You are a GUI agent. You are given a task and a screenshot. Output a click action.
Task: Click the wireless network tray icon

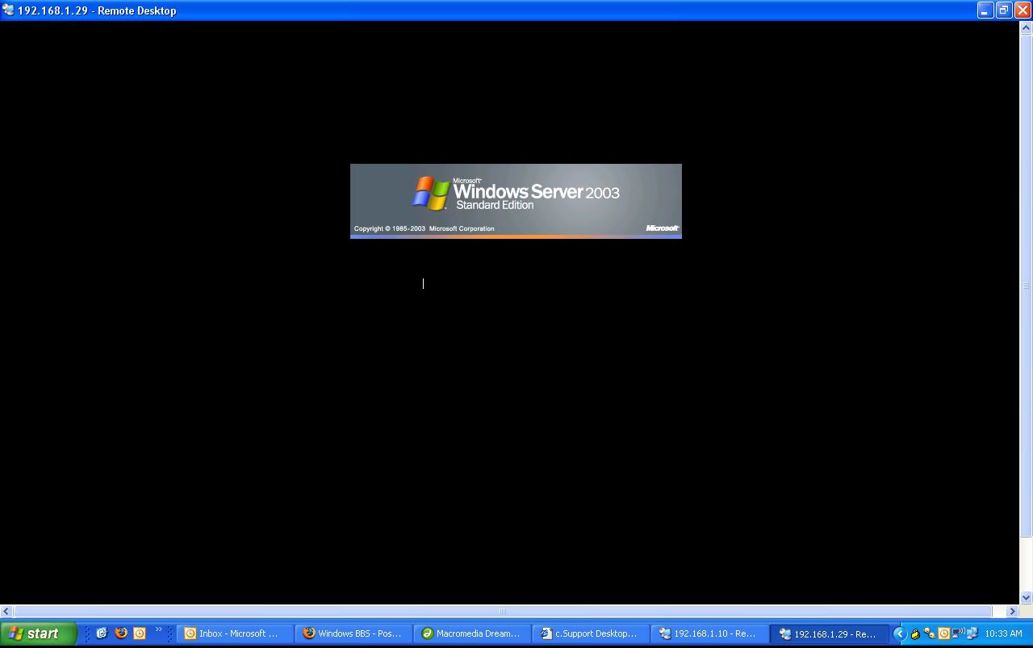[958, 633]
